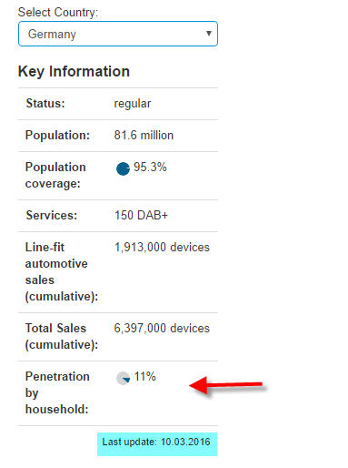Open the Select Country dropdown
Screen dimensions: 348x468
click(x=118, y=34)
